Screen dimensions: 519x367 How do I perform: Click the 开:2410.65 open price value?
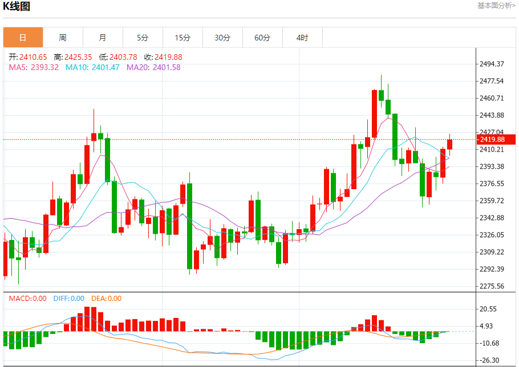pyautogui.click(x=28, y=57)
